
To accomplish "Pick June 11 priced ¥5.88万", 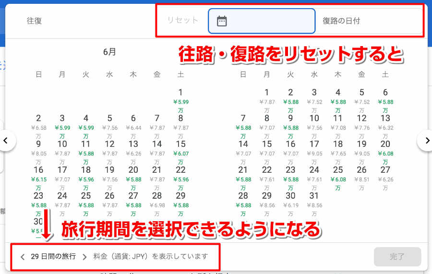I will point(86,152).
